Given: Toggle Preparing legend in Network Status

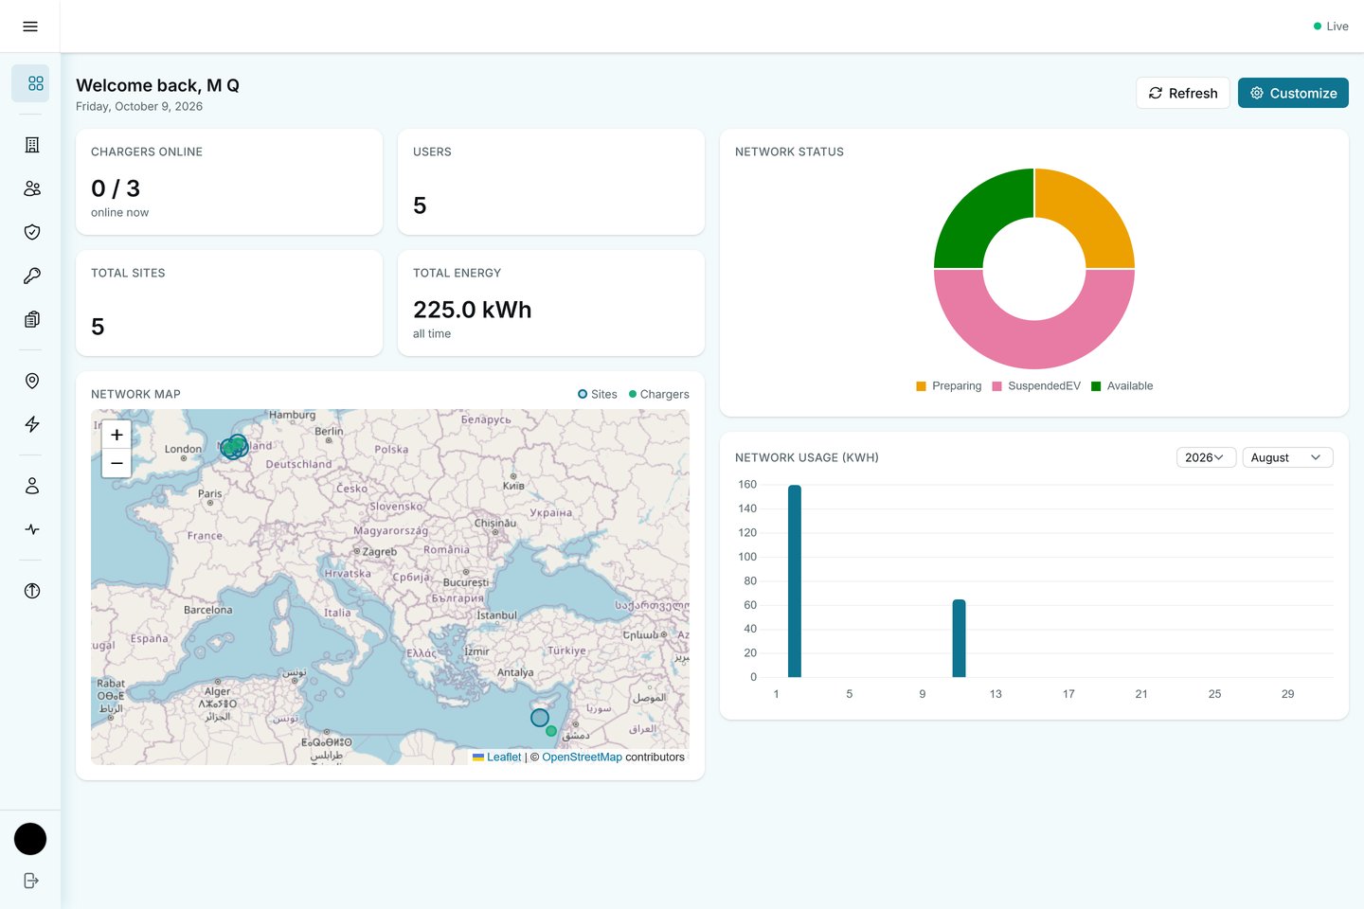Looking at the screenshot, I should coord(949,386).
